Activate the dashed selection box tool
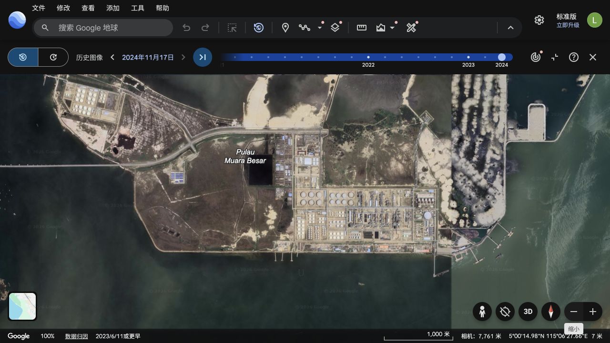 point(232,28)
